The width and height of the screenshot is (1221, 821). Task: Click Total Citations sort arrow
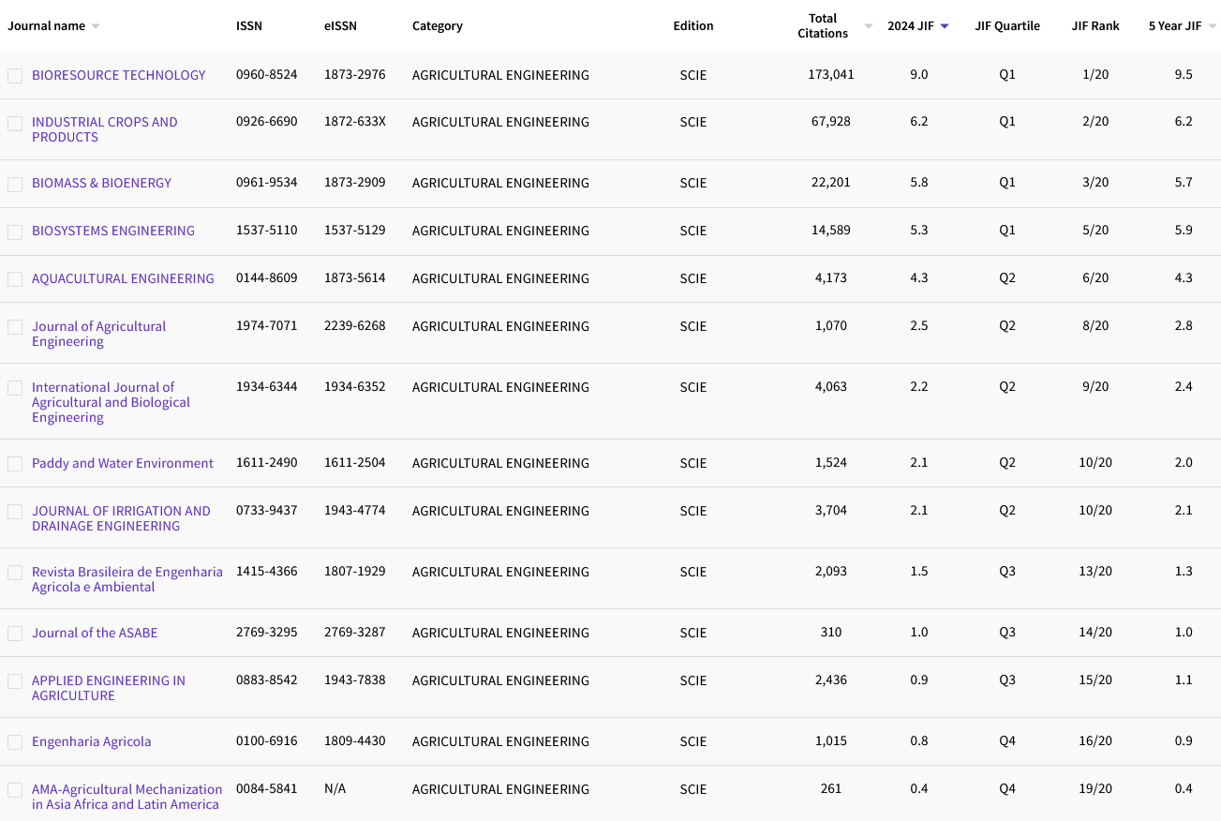point(868,26)
